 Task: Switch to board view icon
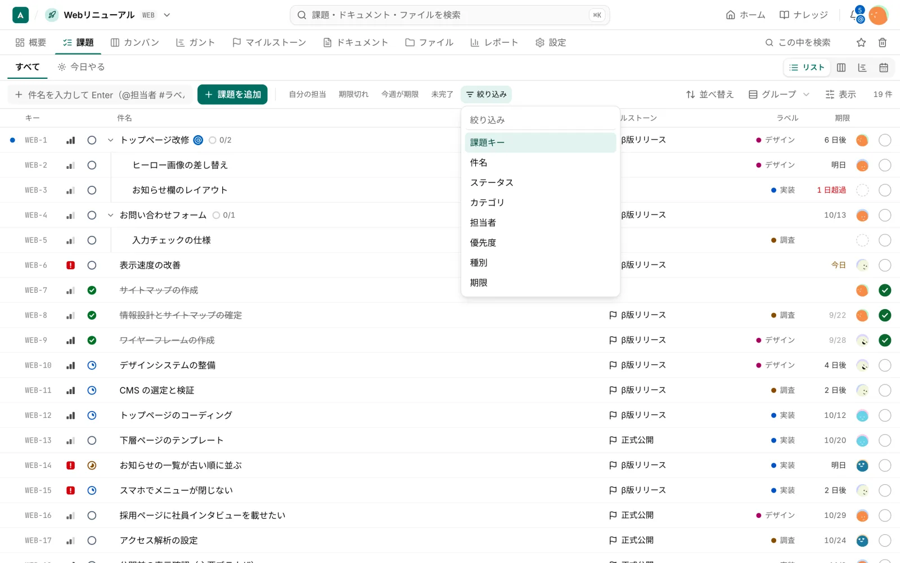[841, 68]
